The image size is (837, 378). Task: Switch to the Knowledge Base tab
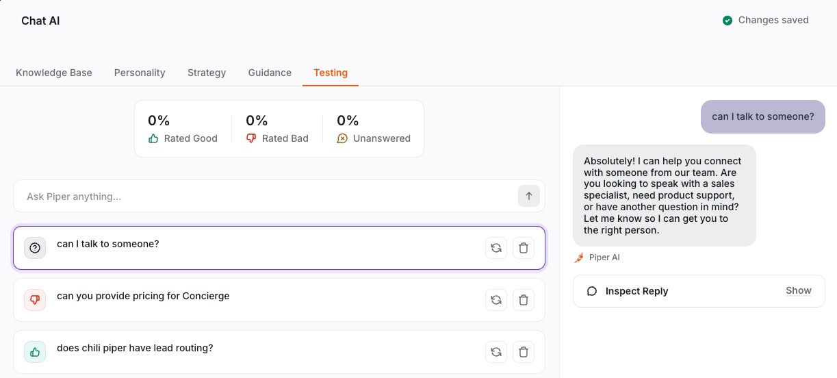tap(54, 73)
